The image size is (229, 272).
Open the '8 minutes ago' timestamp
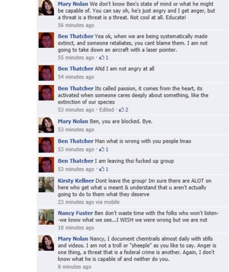point(74,267)
